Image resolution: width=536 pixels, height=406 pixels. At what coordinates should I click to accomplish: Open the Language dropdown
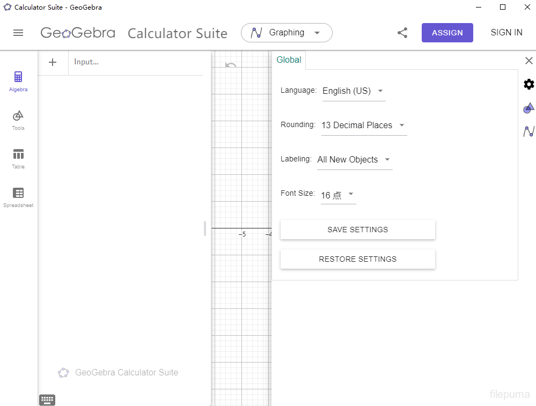(354, 91)
